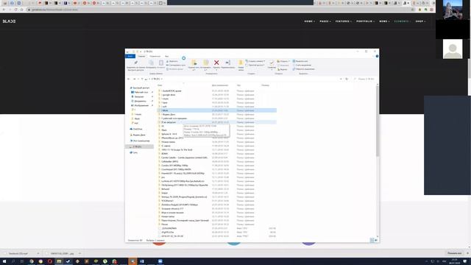The height and width of the screenshot is (265, 471).
Task: Click Explorer Forward navigation arrow
Action: coord(134,79)
